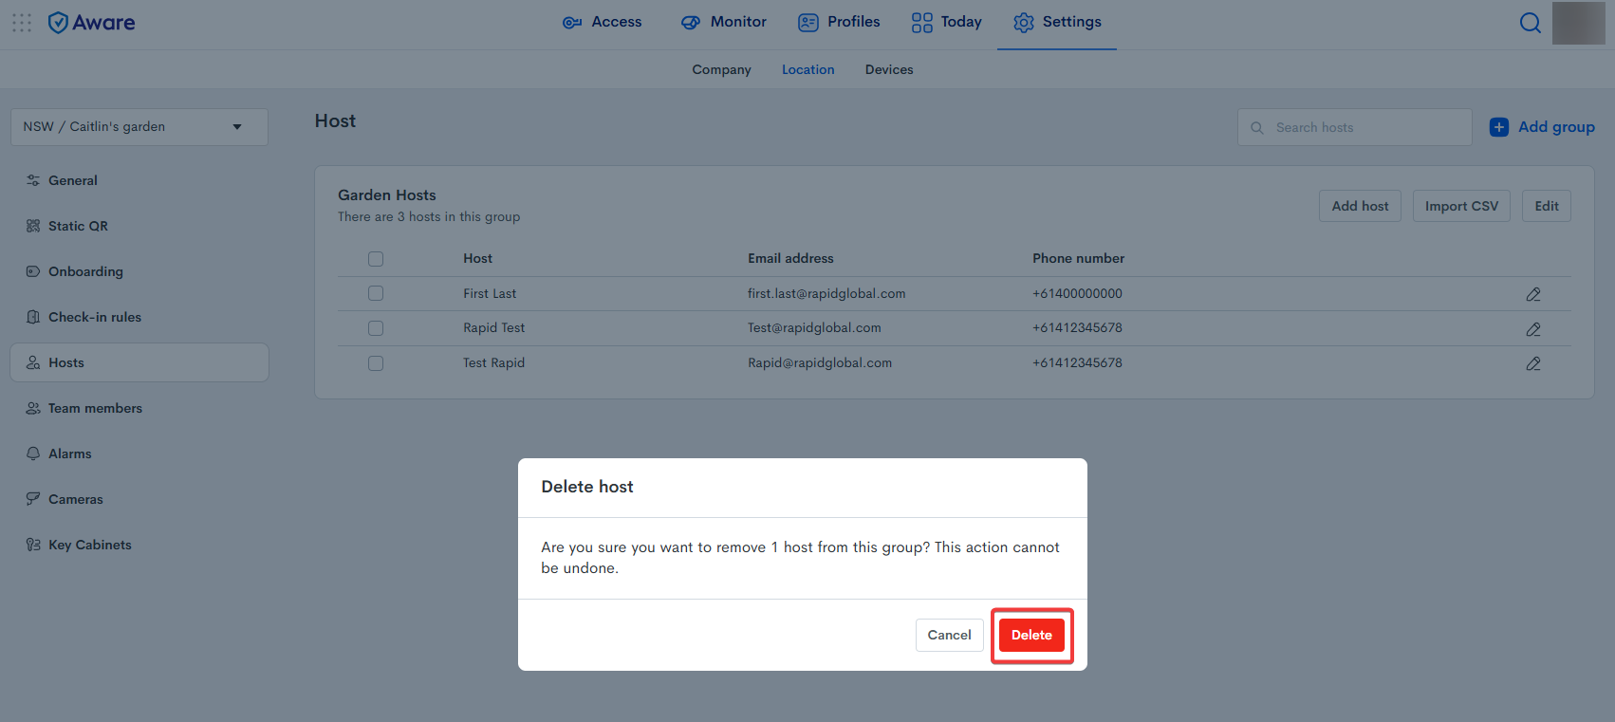Edit the First Last host pencil icon
Image resolution: width=1615 pixels, height=722 pixels.
click(x=1533, y=294)
